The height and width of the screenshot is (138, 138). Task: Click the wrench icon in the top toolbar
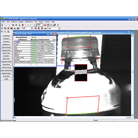58,25
